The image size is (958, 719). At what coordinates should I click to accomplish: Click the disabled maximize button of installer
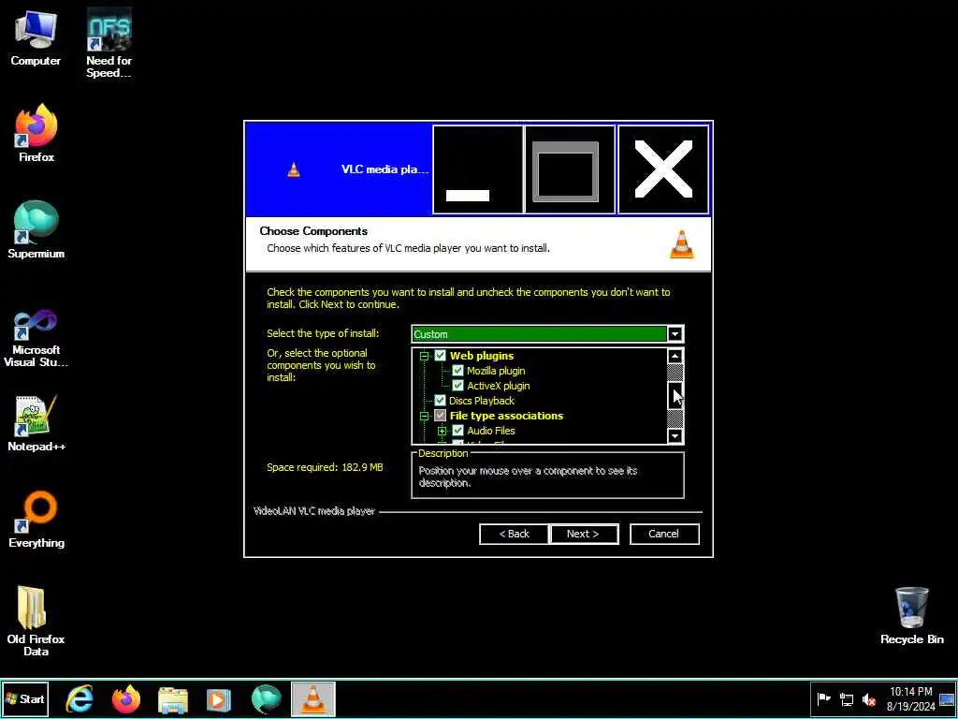(570, 170)
